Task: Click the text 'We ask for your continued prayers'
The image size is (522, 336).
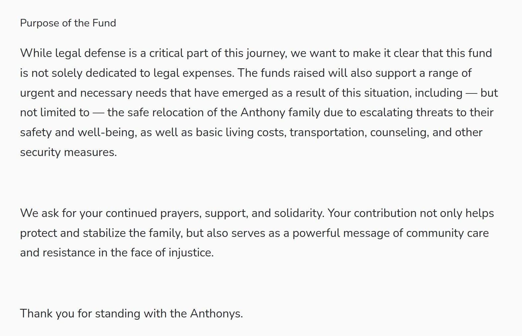Action: click(111, 214)
